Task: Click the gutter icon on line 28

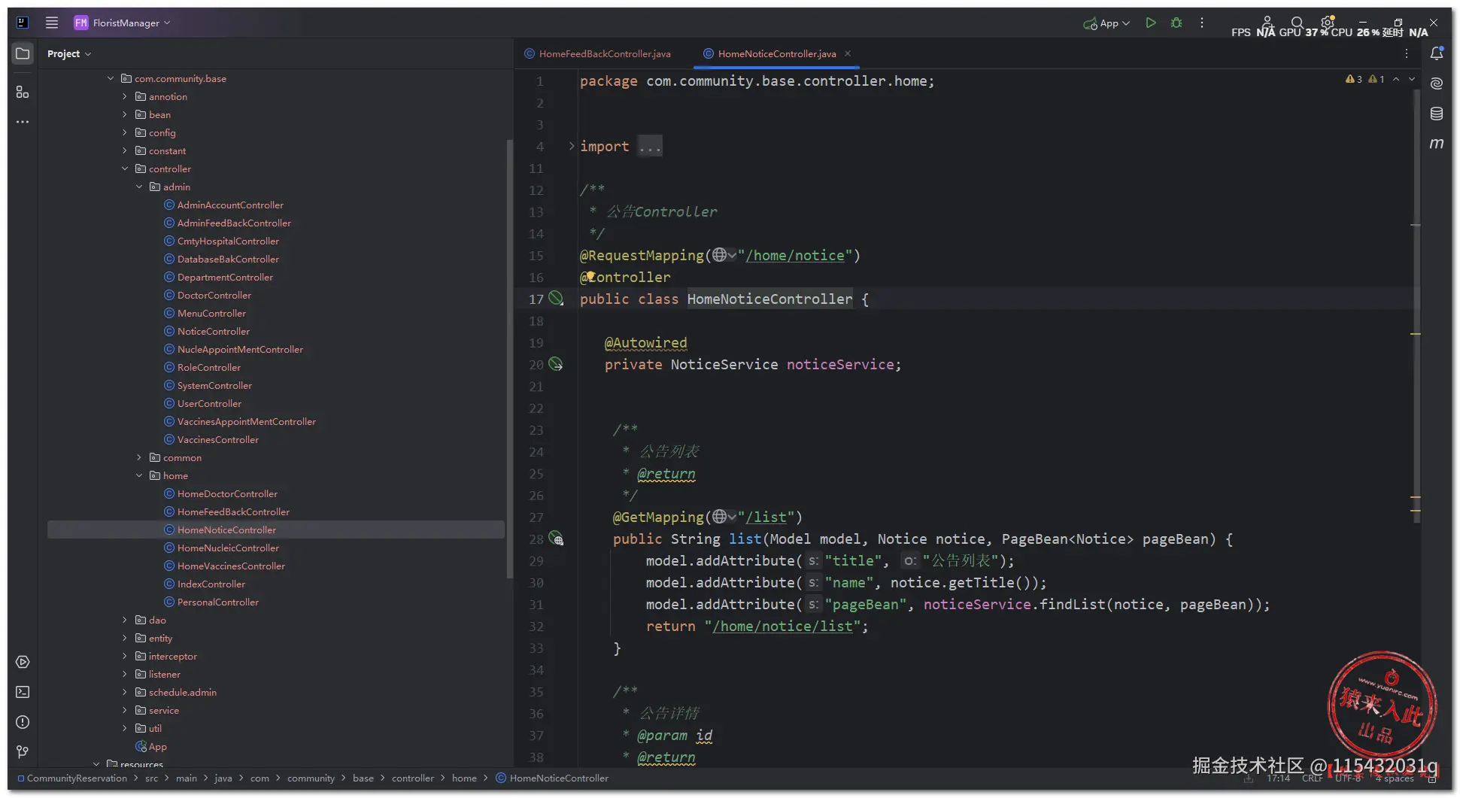Action: click(556, 539)
